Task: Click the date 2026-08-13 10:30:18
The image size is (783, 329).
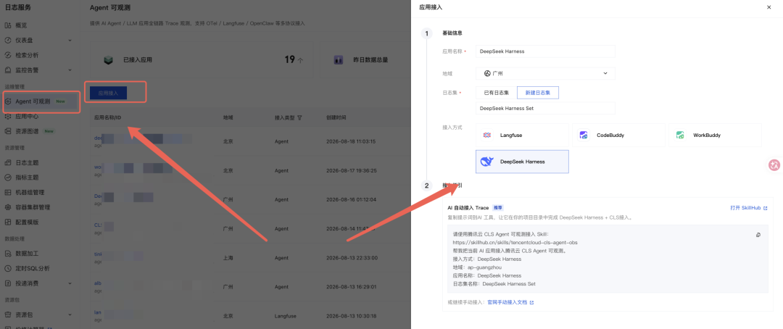Action: click(351, 316)
